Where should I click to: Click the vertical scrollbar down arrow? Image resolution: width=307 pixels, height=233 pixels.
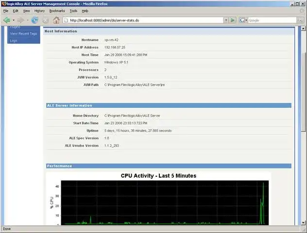coord(303,223)
